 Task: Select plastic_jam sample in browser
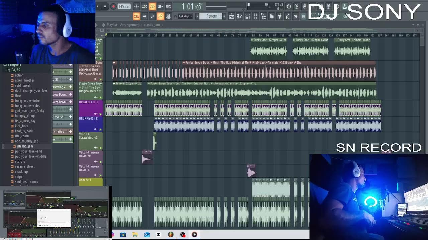click(x=25, y=146)
